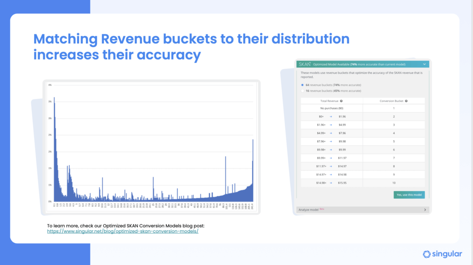Click the $11.97 upper bound value

click(x=342, y=158)
